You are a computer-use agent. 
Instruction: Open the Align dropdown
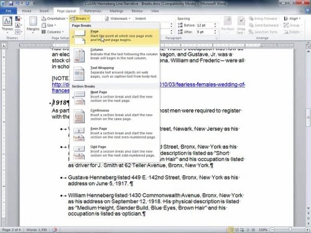(x=292, y=19)
